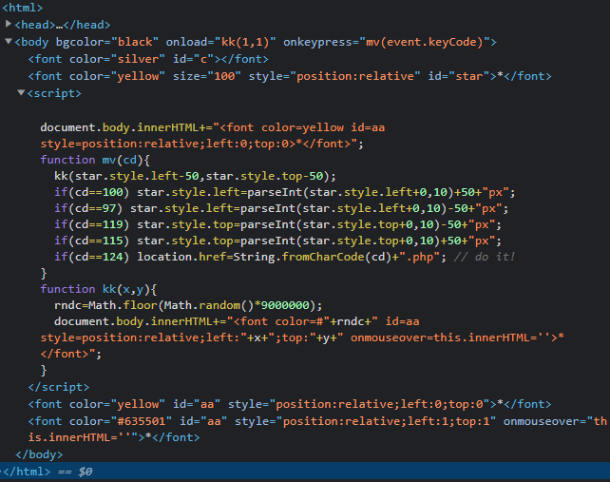610x482 pixels.
Task: Click the id="star" attribute
Action: [x=458, y=76]
